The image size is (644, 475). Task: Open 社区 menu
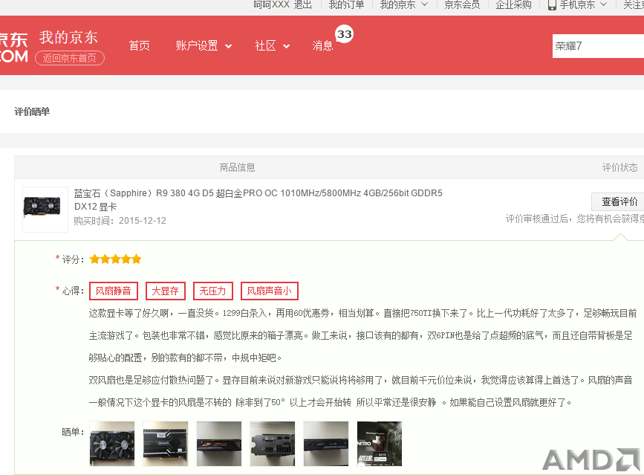pos(265,45)
